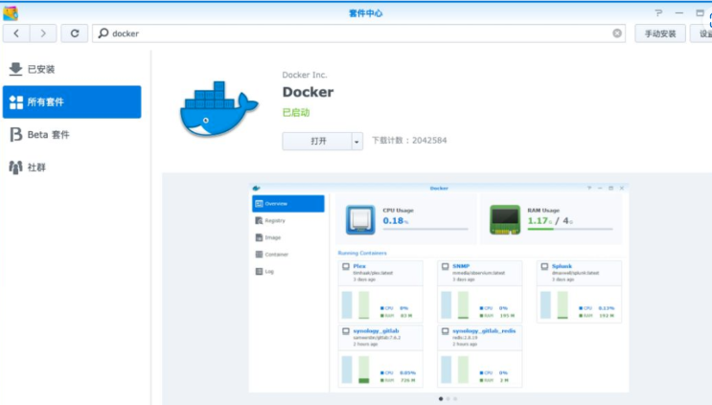
Task: Click the Docker whale logo
Action: (218, 109)
